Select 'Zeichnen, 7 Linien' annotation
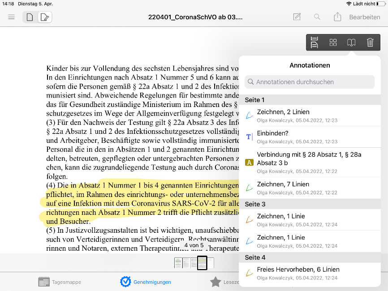 coord(310,188)
